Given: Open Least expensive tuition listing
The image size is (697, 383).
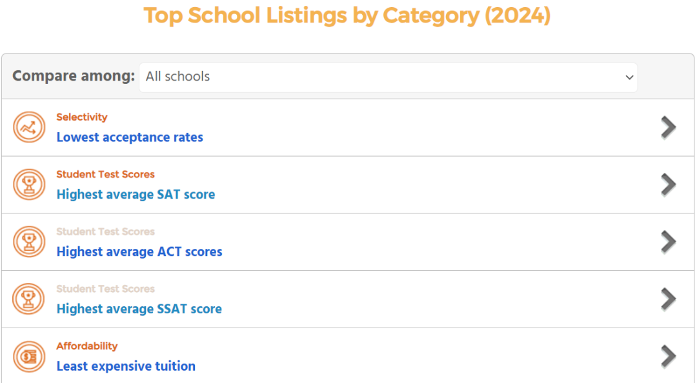Looking at the screenshot, I should (126, 366).
